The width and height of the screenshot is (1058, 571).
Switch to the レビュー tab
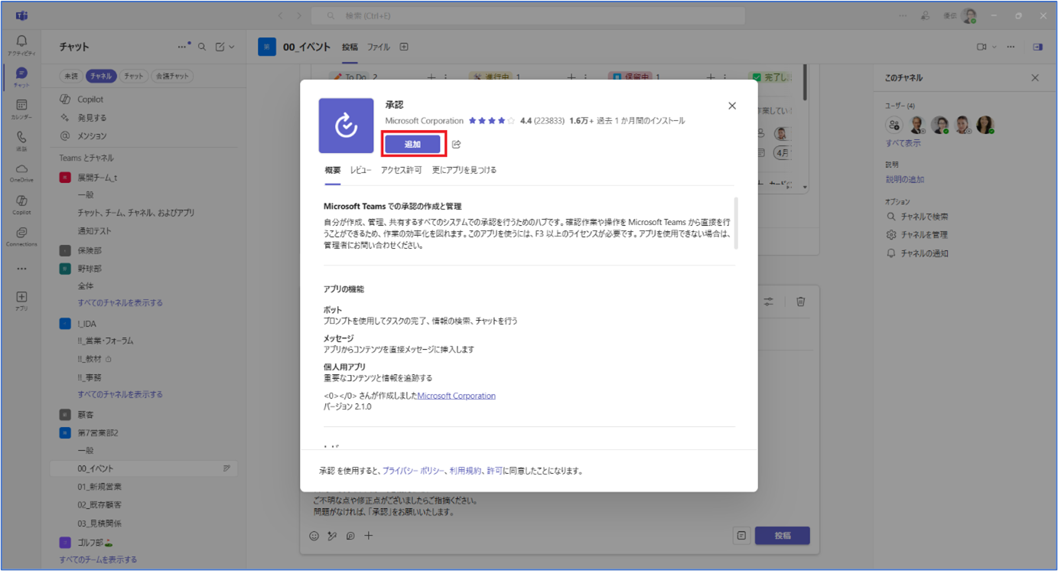361,170
